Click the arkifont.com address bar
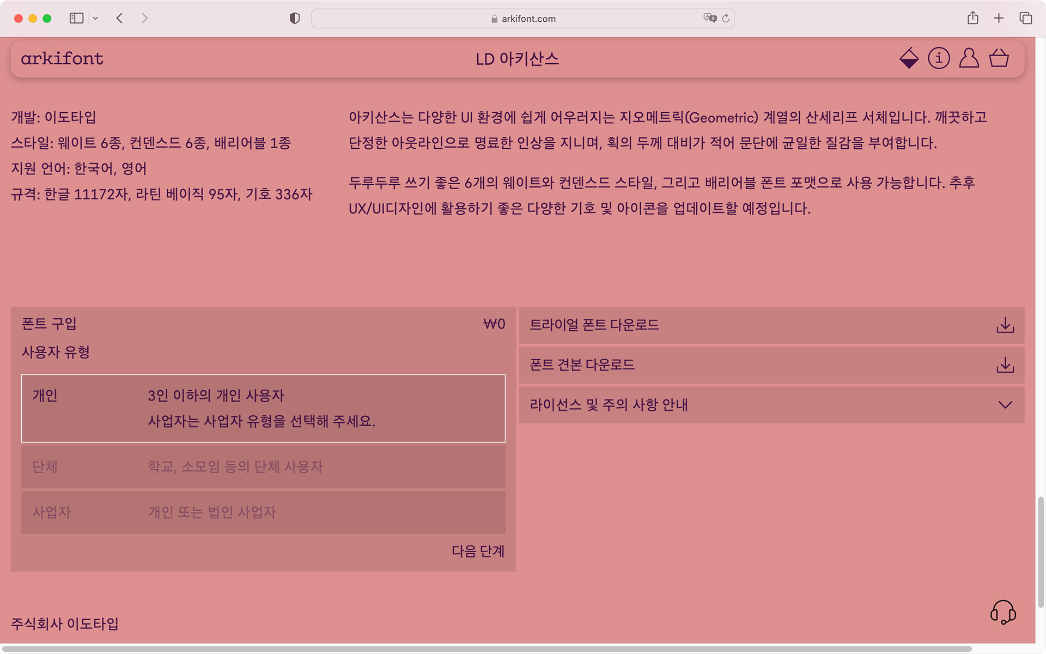Image resolution: width=1046 pixels, height=654 pixels. pos(523,19)
